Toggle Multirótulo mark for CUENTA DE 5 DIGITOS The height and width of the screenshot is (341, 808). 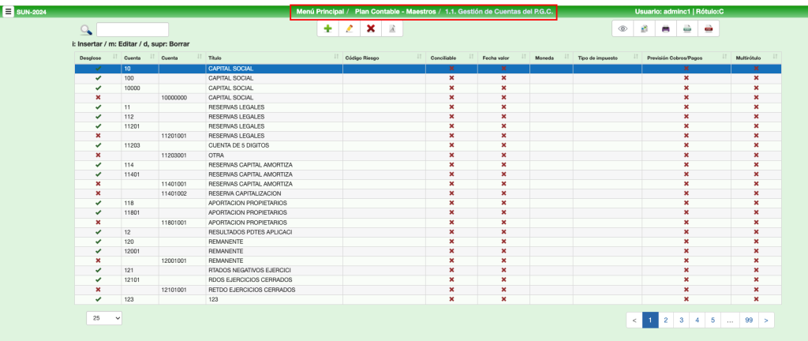[x=756, y=146]
